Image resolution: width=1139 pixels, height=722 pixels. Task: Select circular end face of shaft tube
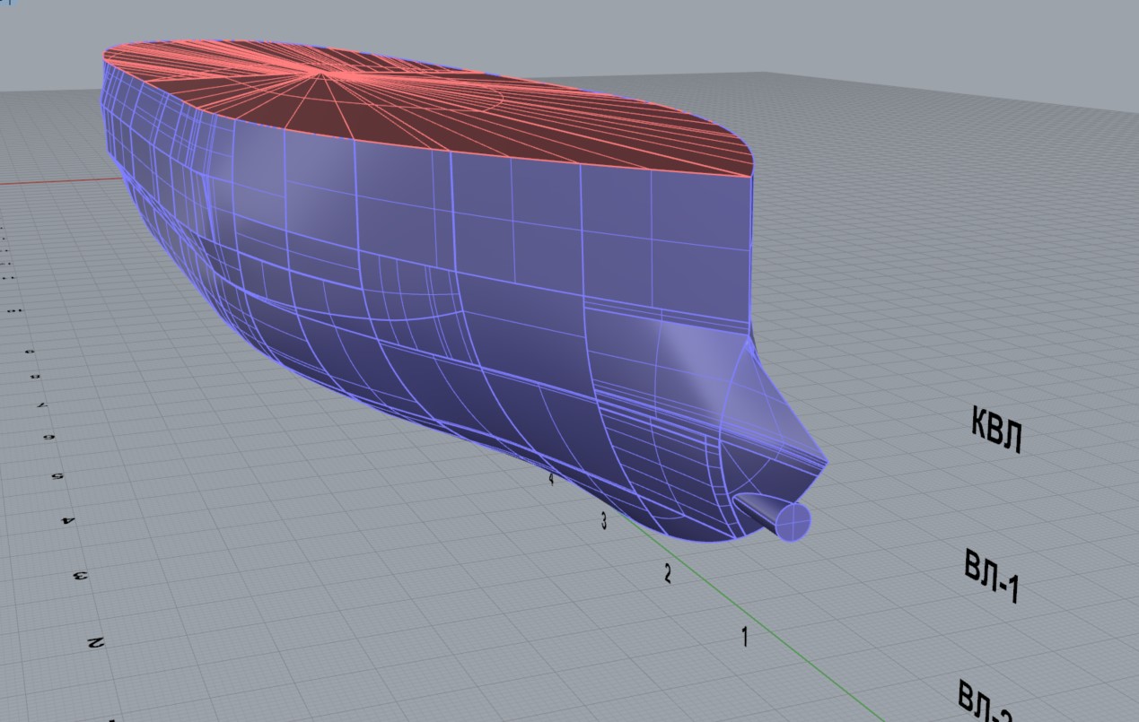pos(793,522)
